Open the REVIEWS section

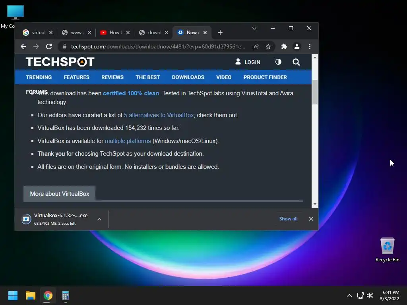click(112, 77)
